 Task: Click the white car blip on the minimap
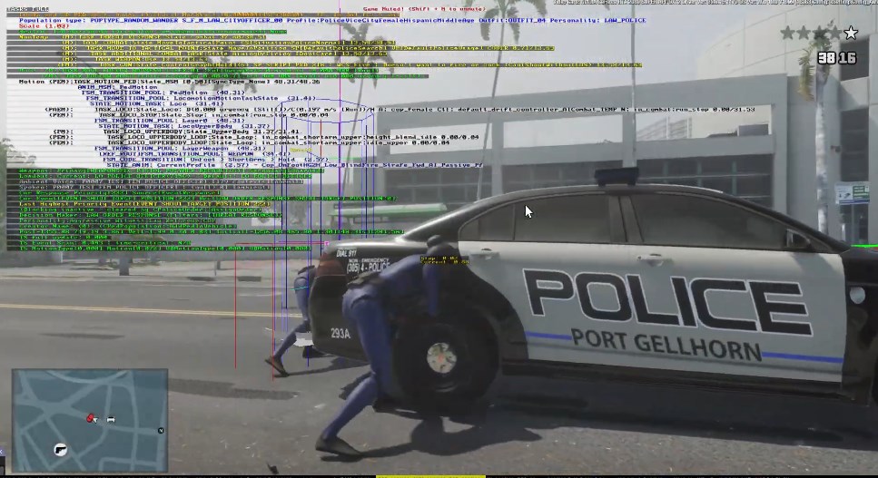(x=111, y=419)
